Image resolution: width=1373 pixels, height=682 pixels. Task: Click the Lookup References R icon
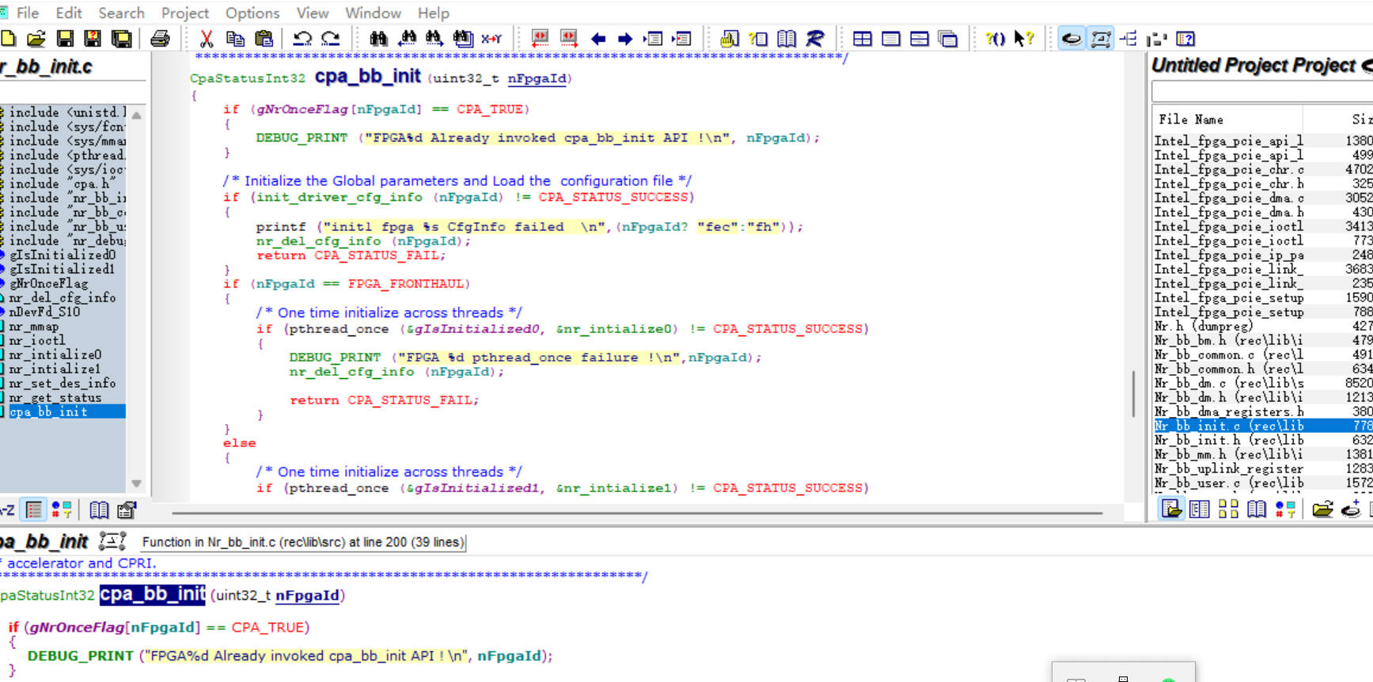point(815,38)
